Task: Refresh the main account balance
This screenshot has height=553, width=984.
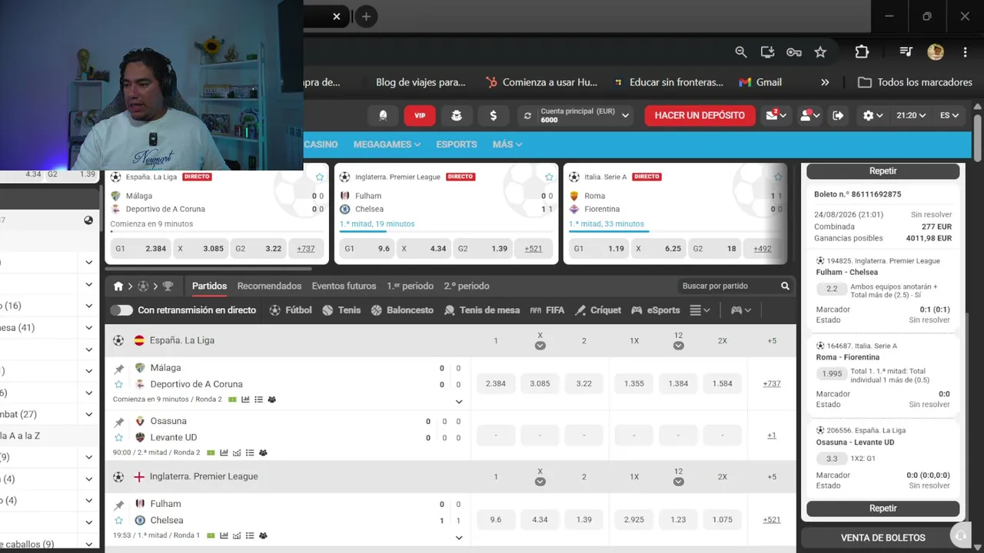Action: 527,116
